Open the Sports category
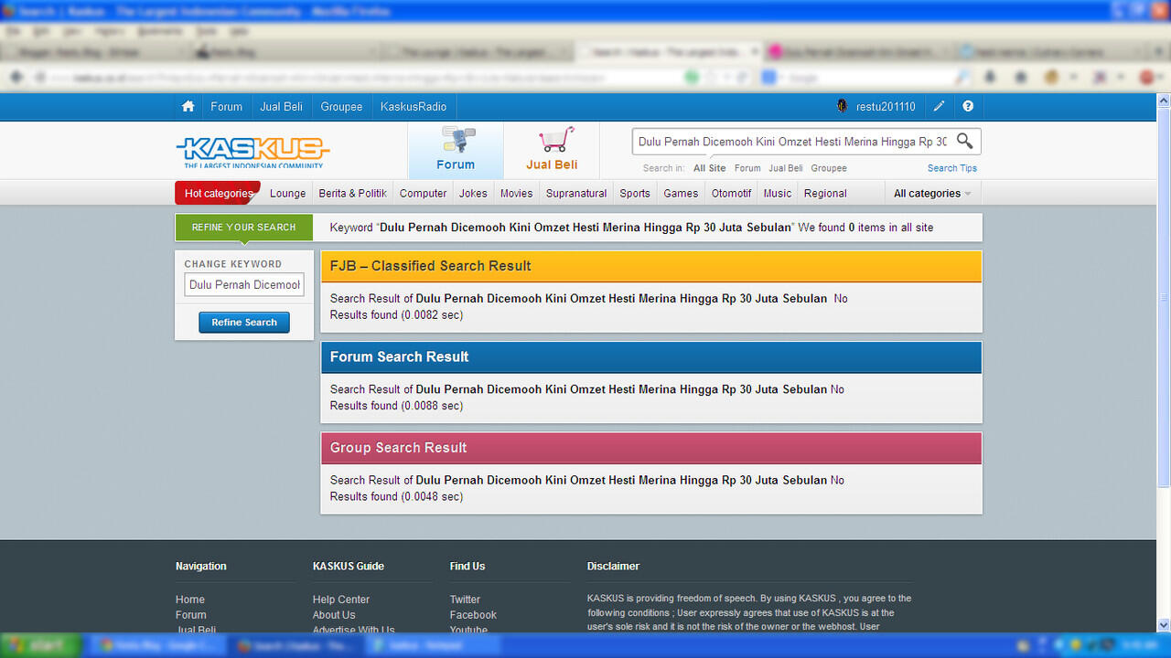The image size is (1171, 658). (x=635, y=193)
